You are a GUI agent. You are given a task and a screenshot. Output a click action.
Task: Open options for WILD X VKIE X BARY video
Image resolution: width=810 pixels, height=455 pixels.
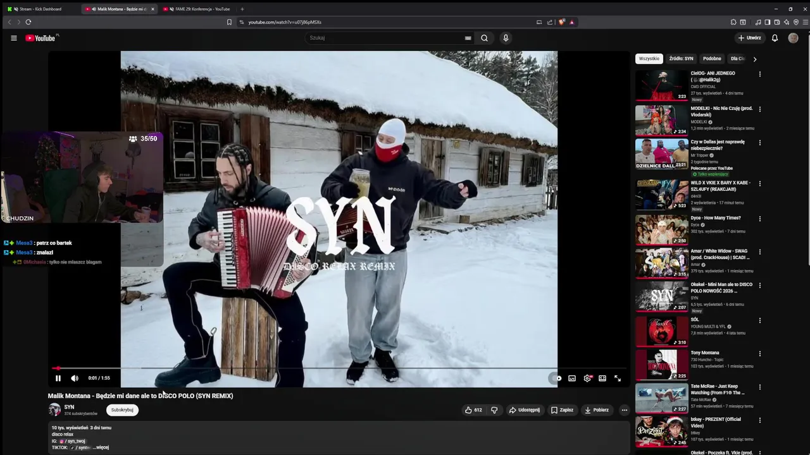(759, 184)
